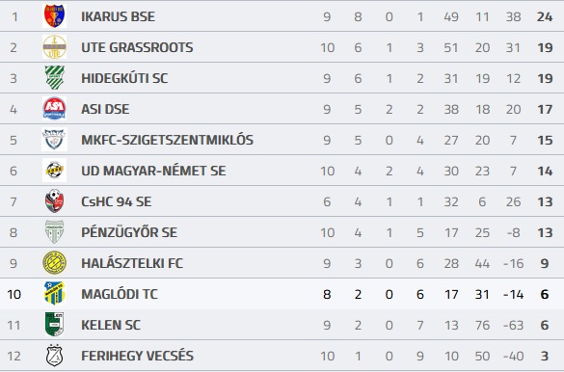This screenshot has width=564, height=372.
Task: Click the Ferihegy Vecsés white shield emblem
Action: (54, 356)
